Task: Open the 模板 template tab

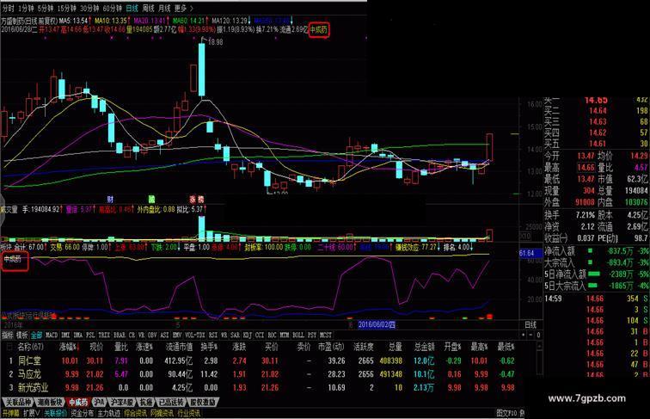Action: 22,336
